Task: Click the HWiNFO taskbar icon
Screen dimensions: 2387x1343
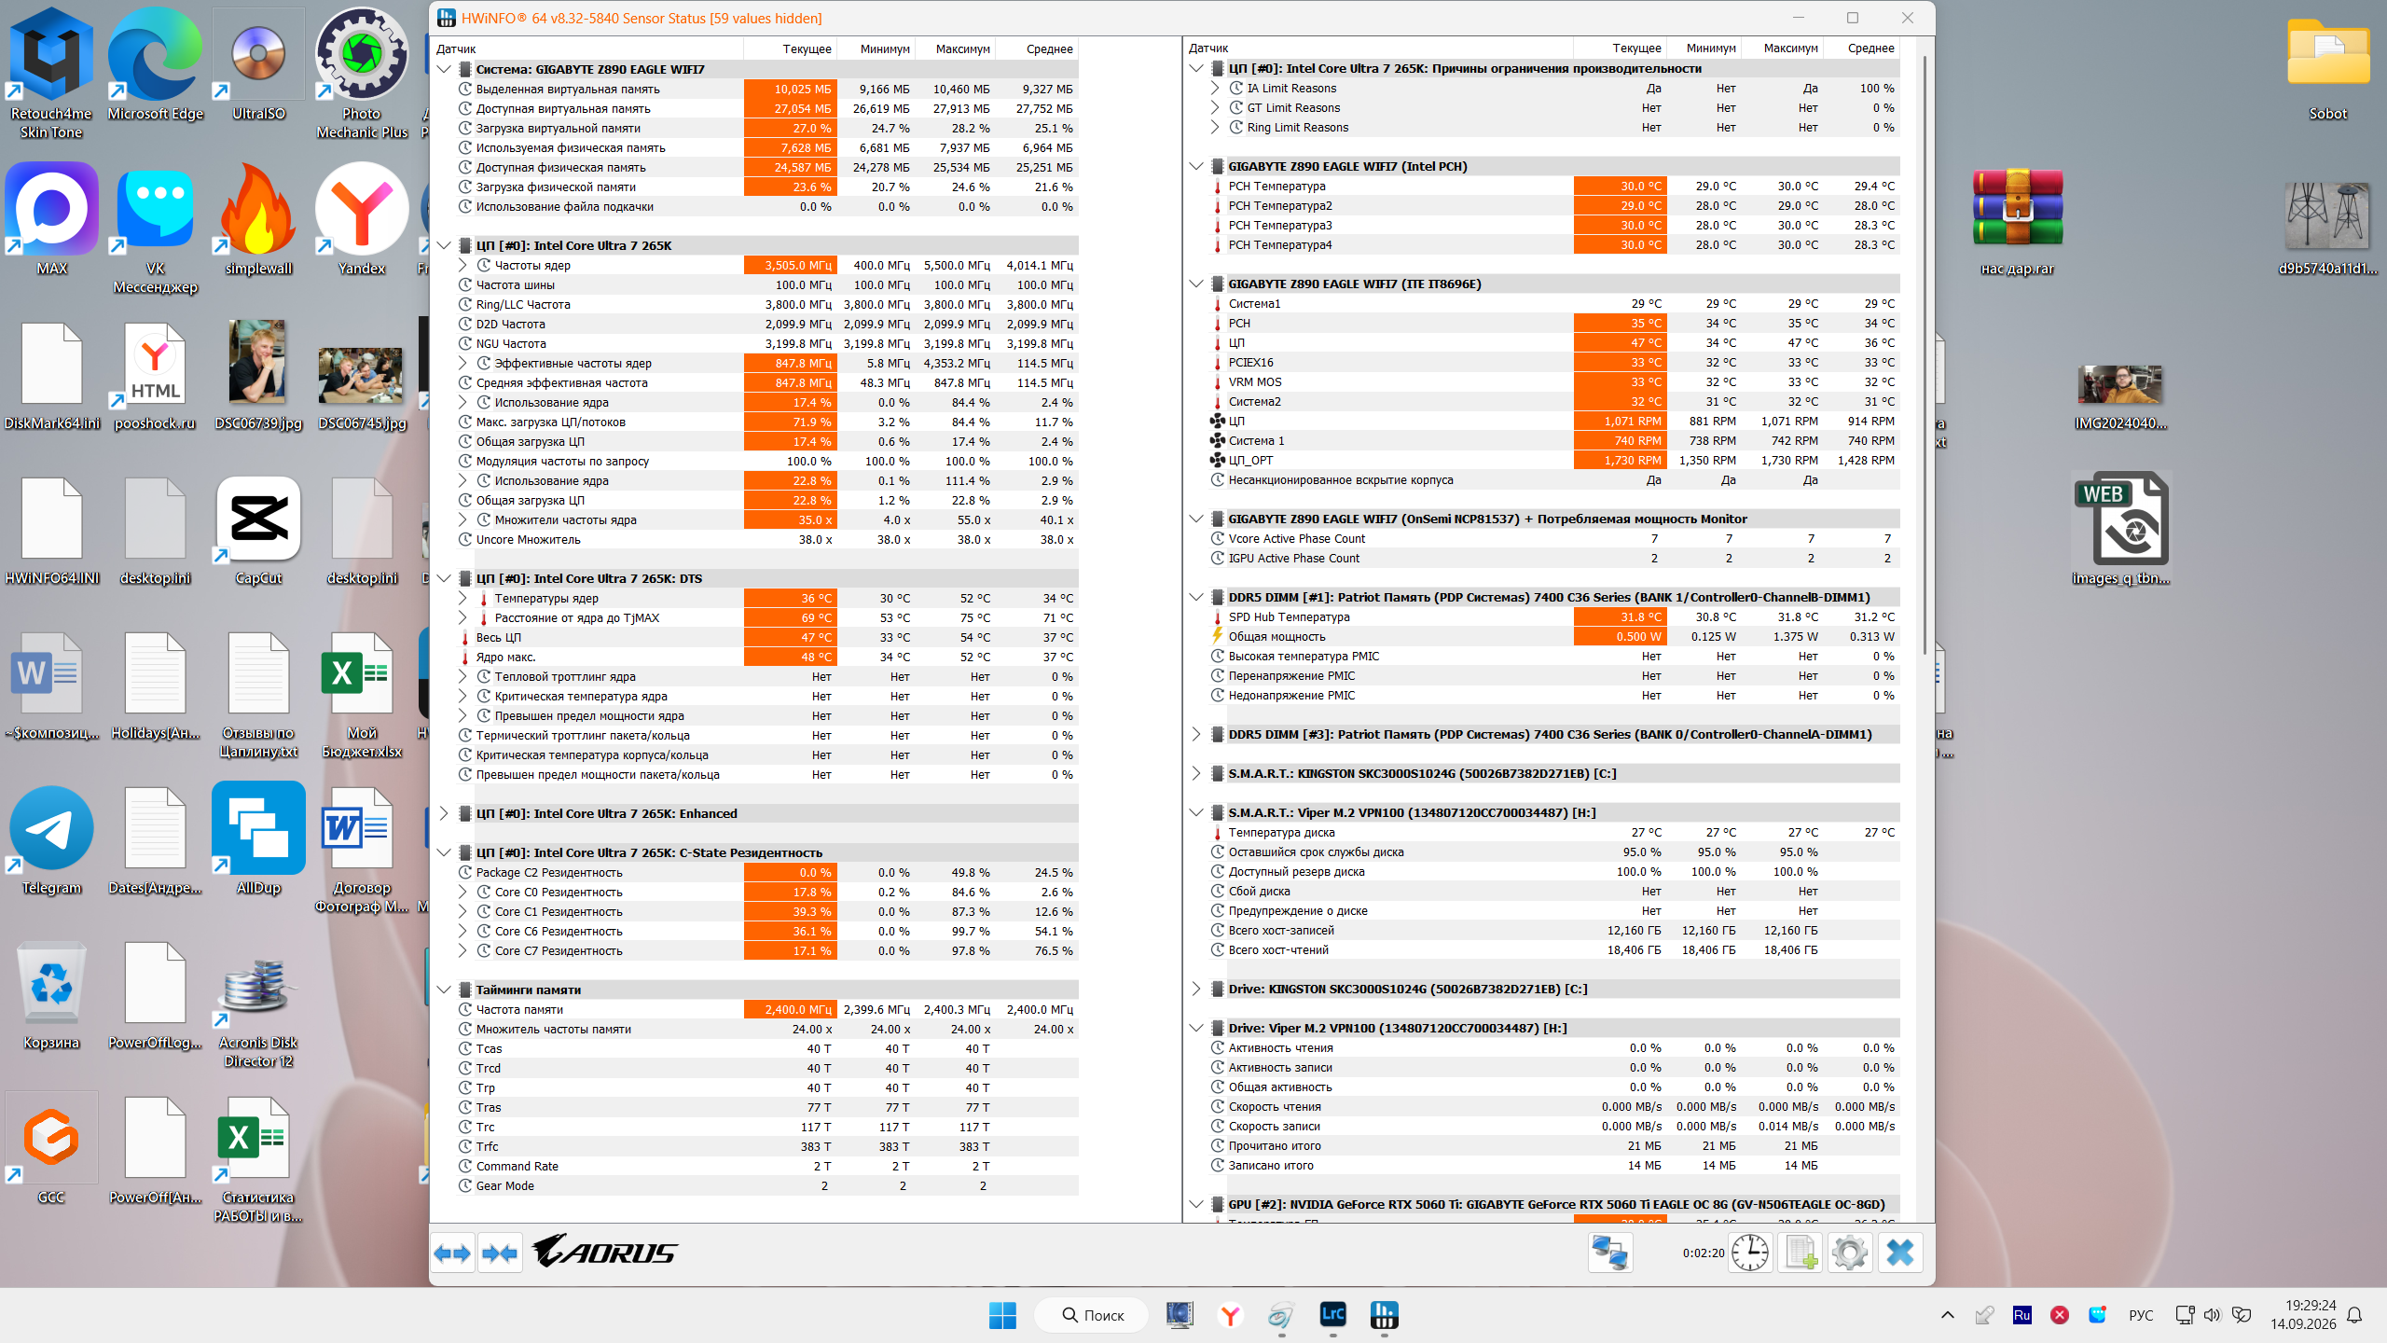Action: tap(1384, 1315)
